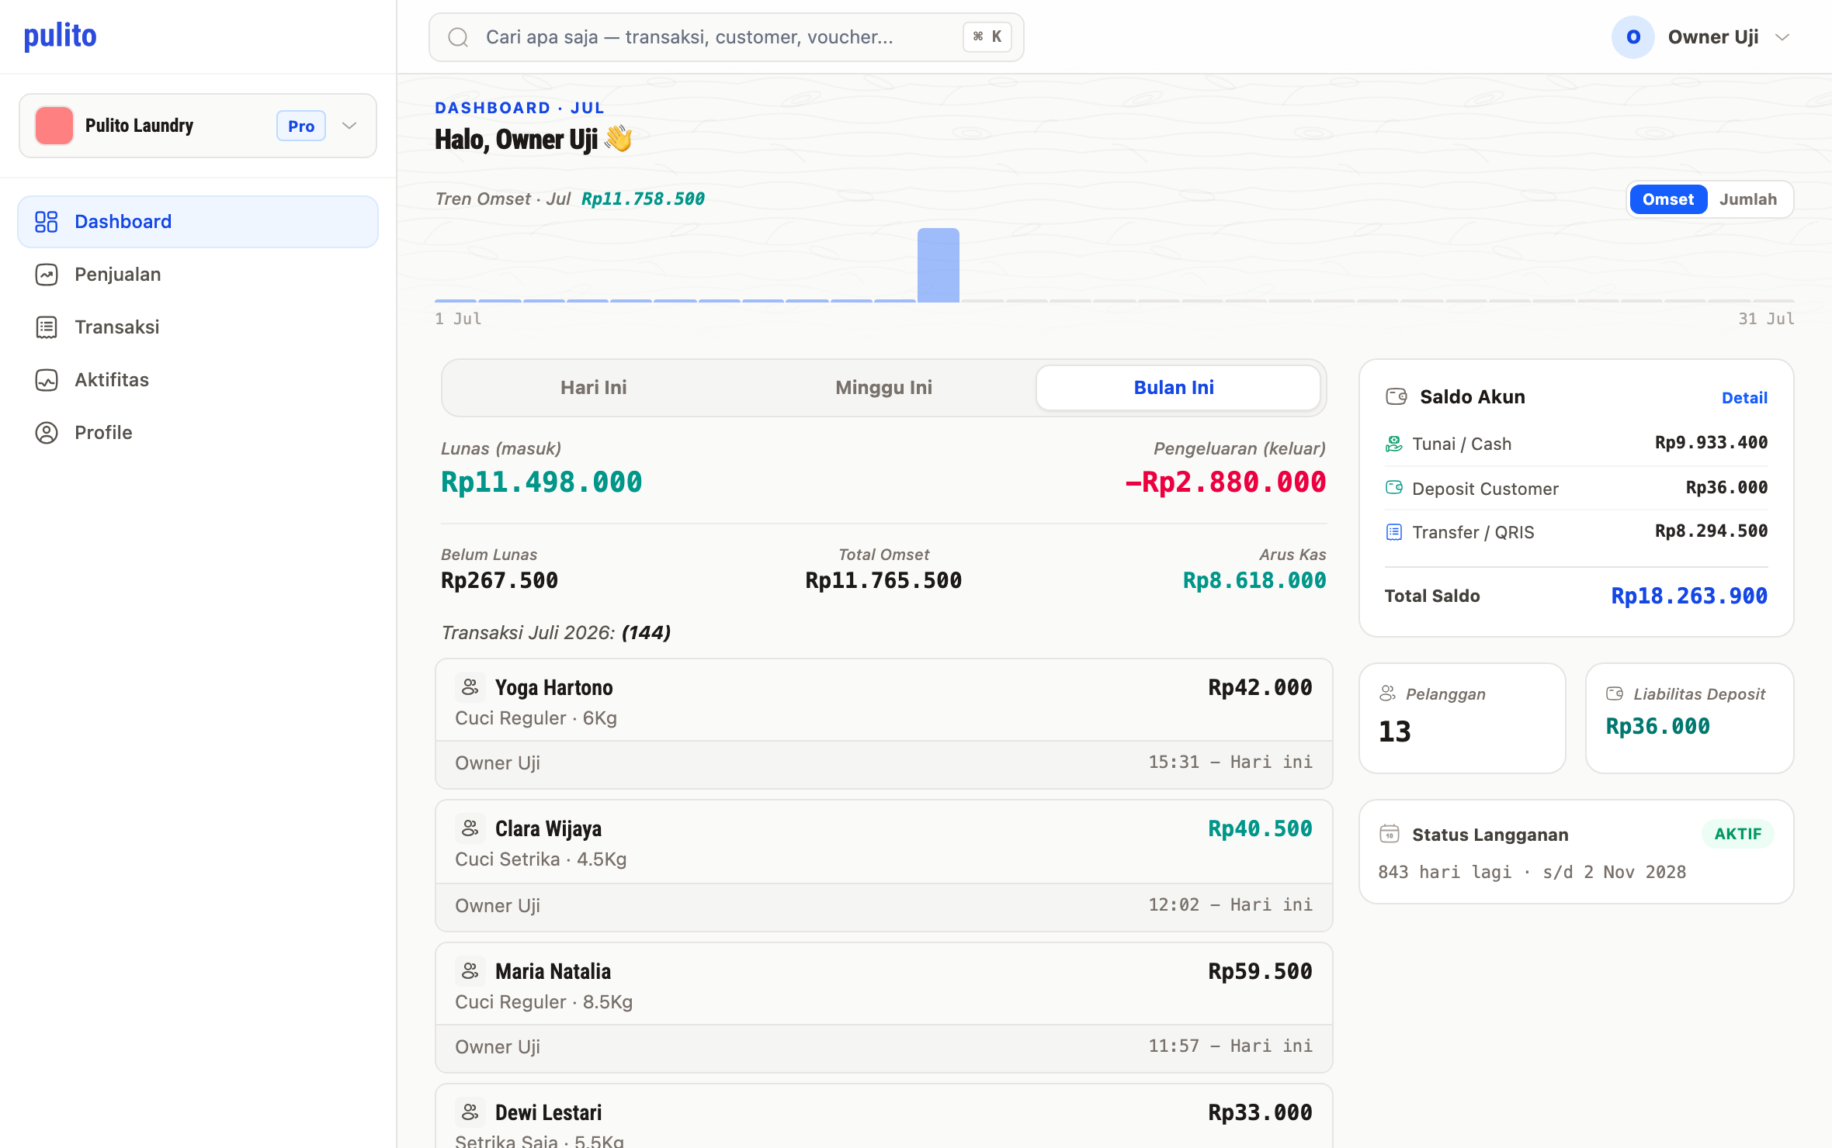This screenshot has height=1148, width=1832.
Task: Switch chart to Jumlah mode
Action: [x=1748, y=199]
